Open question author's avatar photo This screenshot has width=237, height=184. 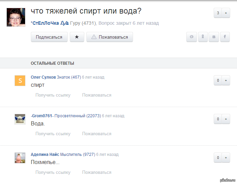(16, 17)
